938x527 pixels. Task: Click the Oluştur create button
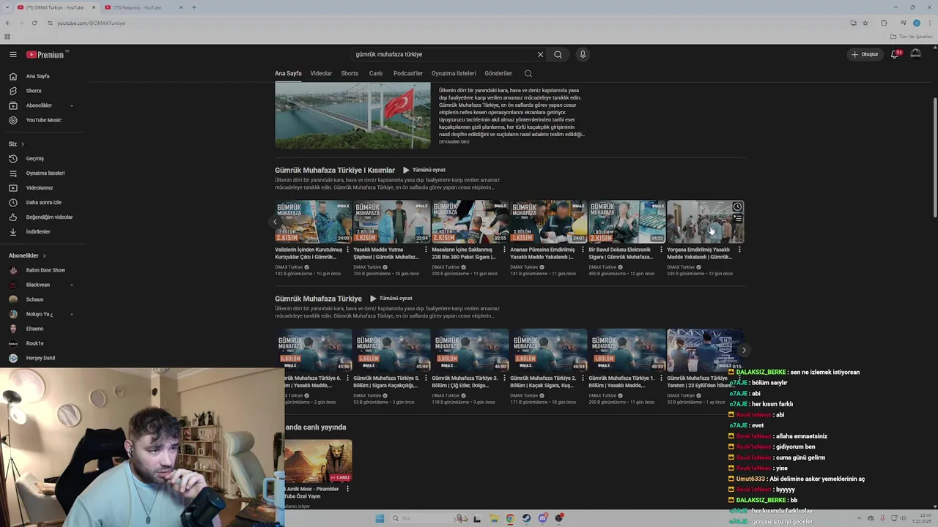point(865,54)
